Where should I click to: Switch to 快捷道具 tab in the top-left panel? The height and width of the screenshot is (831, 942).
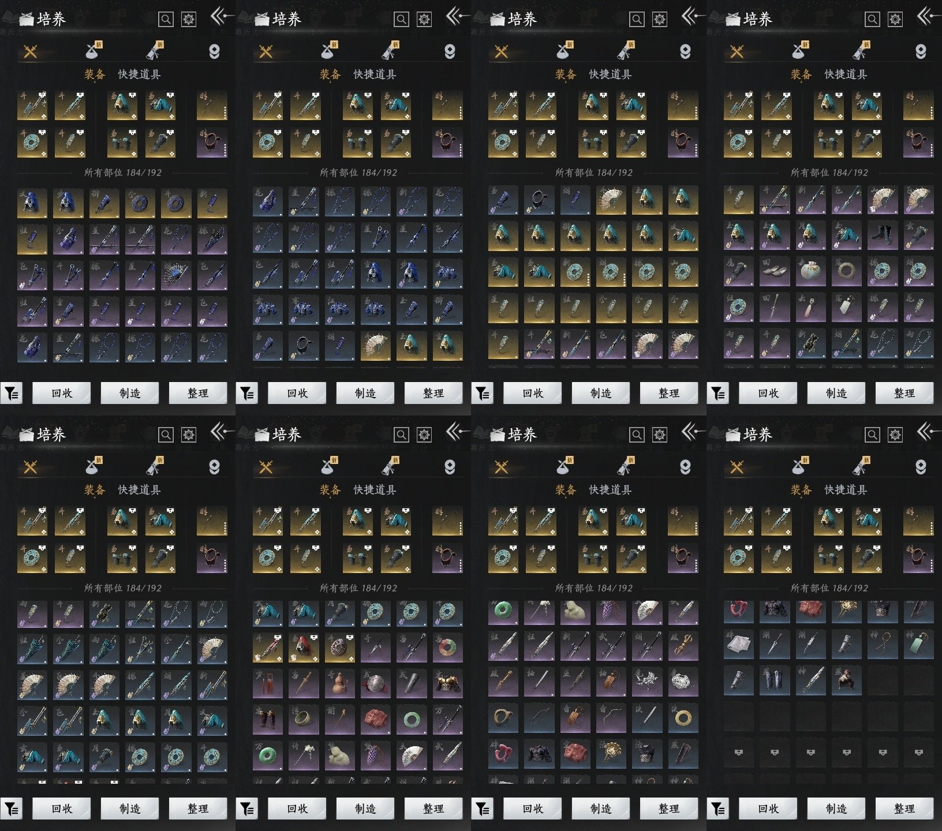point(139,74)
